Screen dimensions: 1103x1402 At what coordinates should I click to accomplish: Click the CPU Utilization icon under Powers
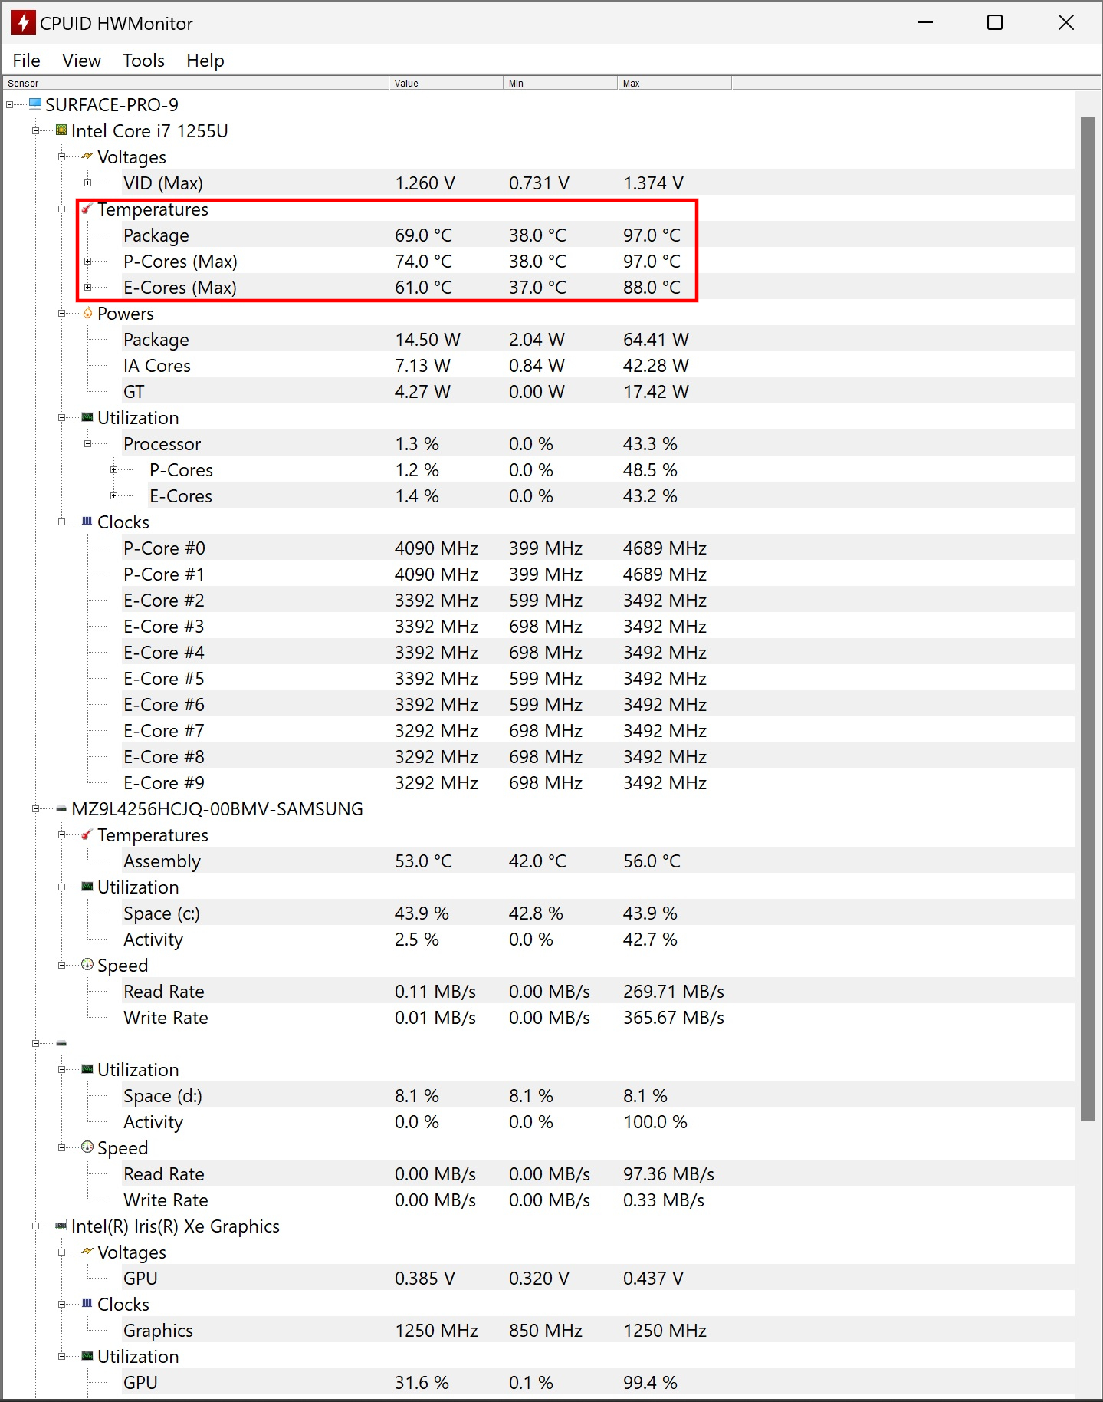[87, 416]
